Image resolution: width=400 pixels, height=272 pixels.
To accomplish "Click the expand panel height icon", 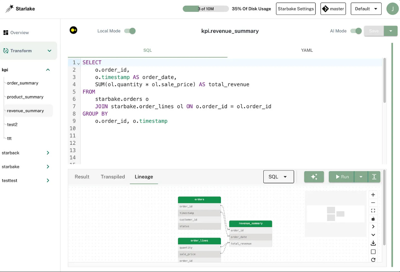I will pyautogui.click(x=374, y=177).
